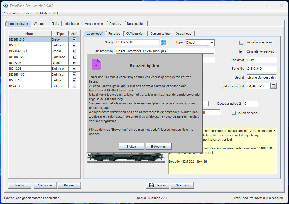Switch to the Wagons tab
The image size is (289, 204).
[40, 24]
